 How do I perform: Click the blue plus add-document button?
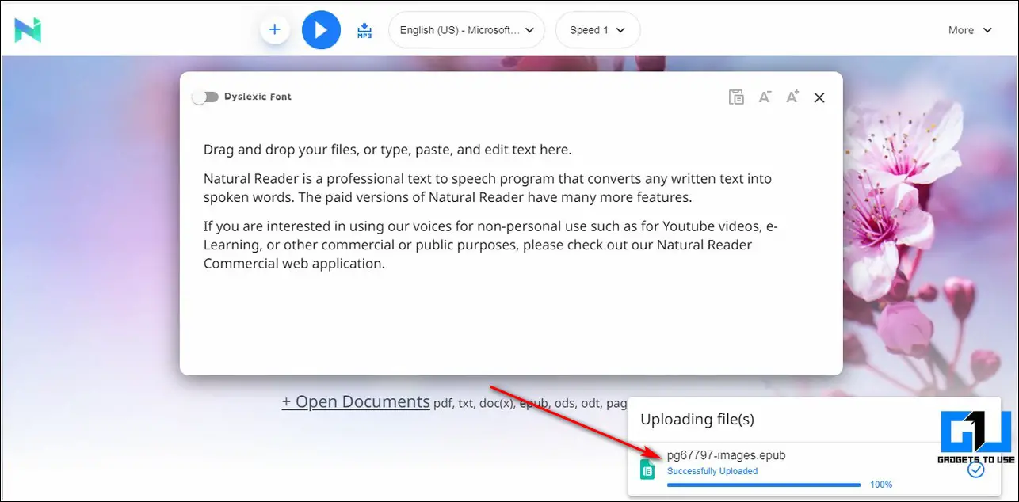274,30
